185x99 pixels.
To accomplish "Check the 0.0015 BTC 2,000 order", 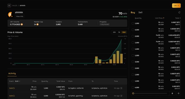I will [133, 68].
